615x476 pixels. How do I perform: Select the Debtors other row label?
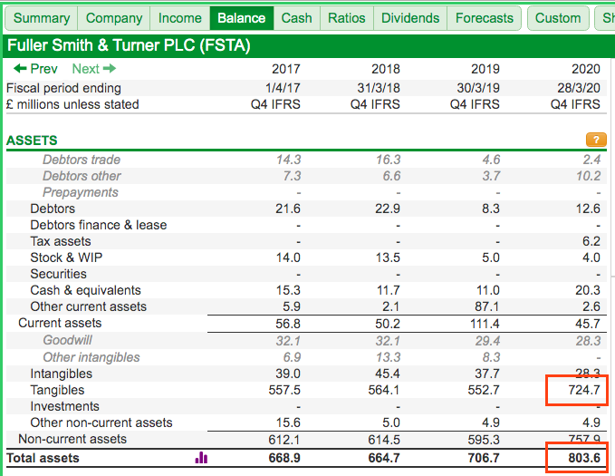tap(82, 176)
